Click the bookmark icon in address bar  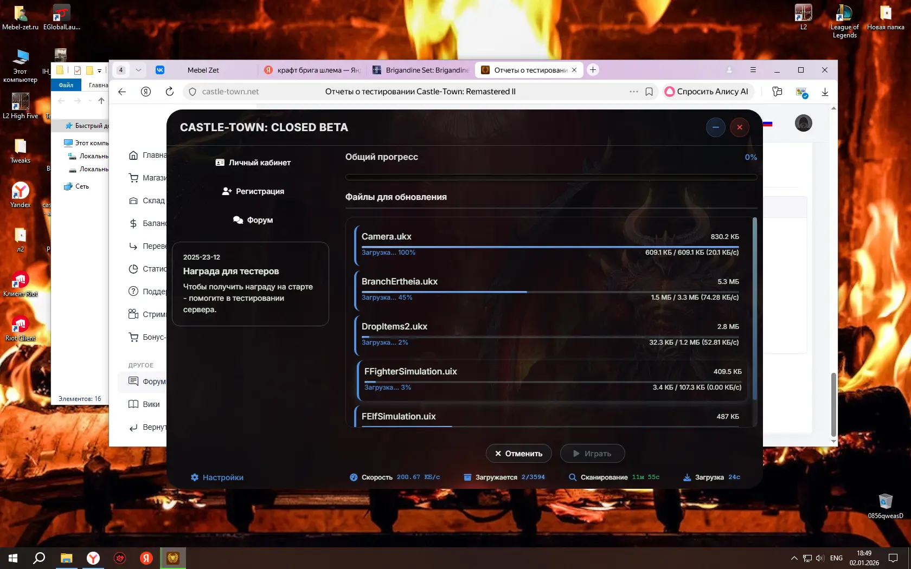click(649, 92)
